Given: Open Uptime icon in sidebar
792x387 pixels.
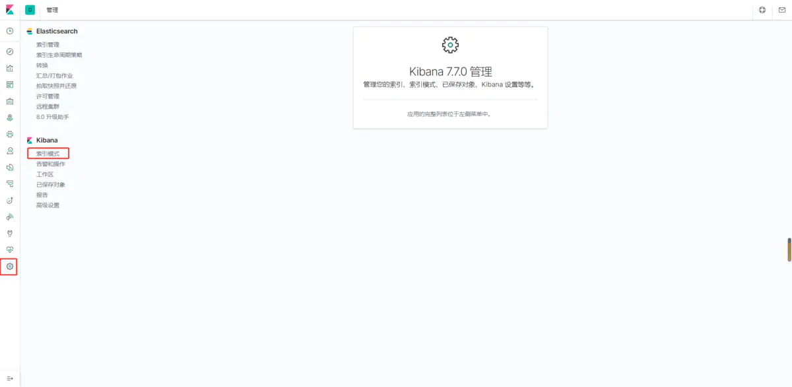Looking at the screenshot, I should 10,200.
